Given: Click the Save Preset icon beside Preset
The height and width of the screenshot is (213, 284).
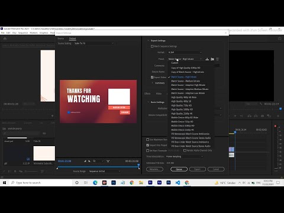Looking at the screenshot, I should tap(207, 59).
